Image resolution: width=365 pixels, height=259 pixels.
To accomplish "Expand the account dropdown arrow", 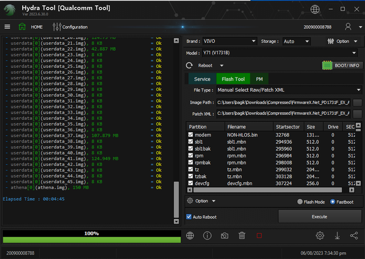I will pos(360,27).
